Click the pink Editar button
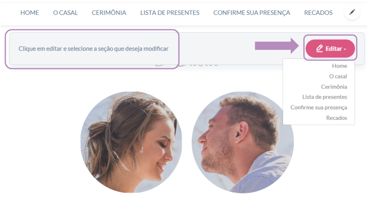 (x=330, y=48)
